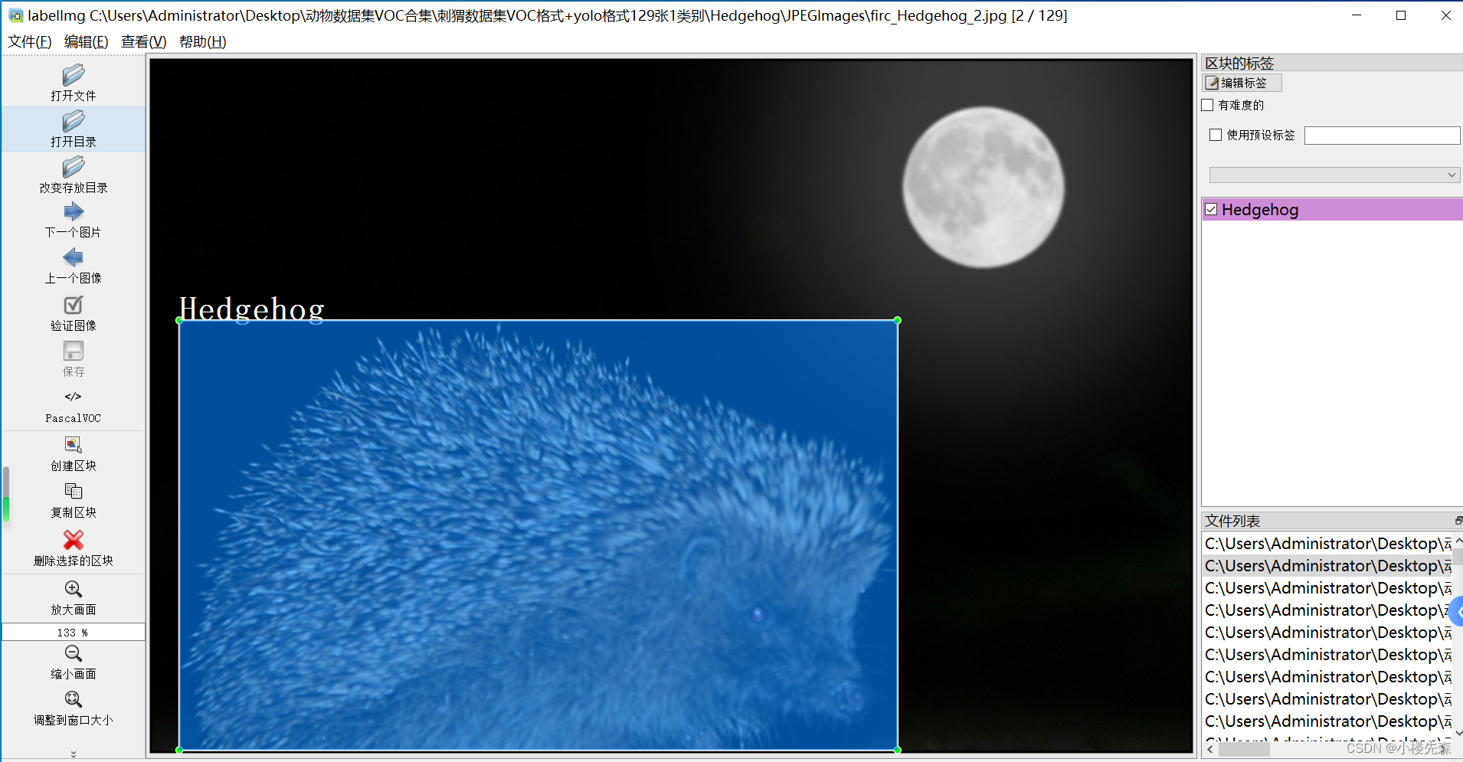Viewport: 1463px width, 762px height.
Task: Click Duplicate RectBox (复制区块) icon
Action: [x=74, y=491]
